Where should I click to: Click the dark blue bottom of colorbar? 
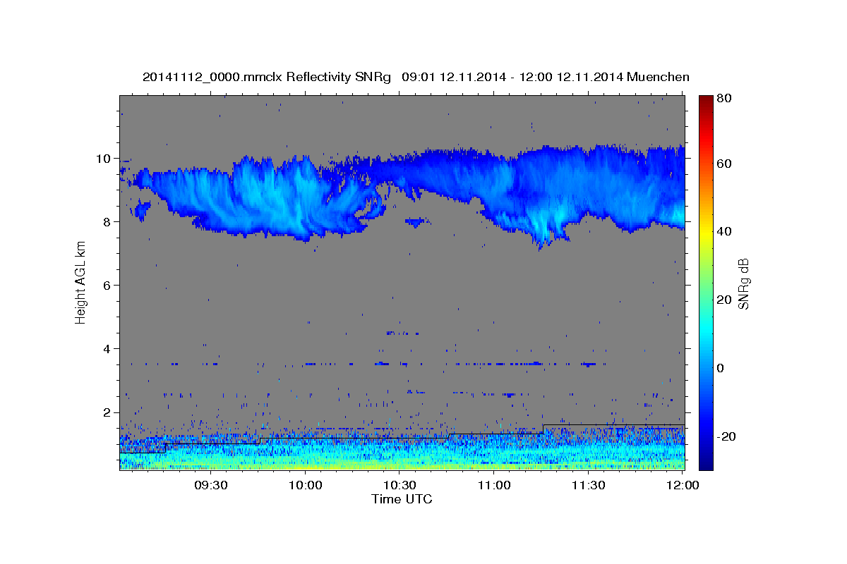(x=706, y=463)
